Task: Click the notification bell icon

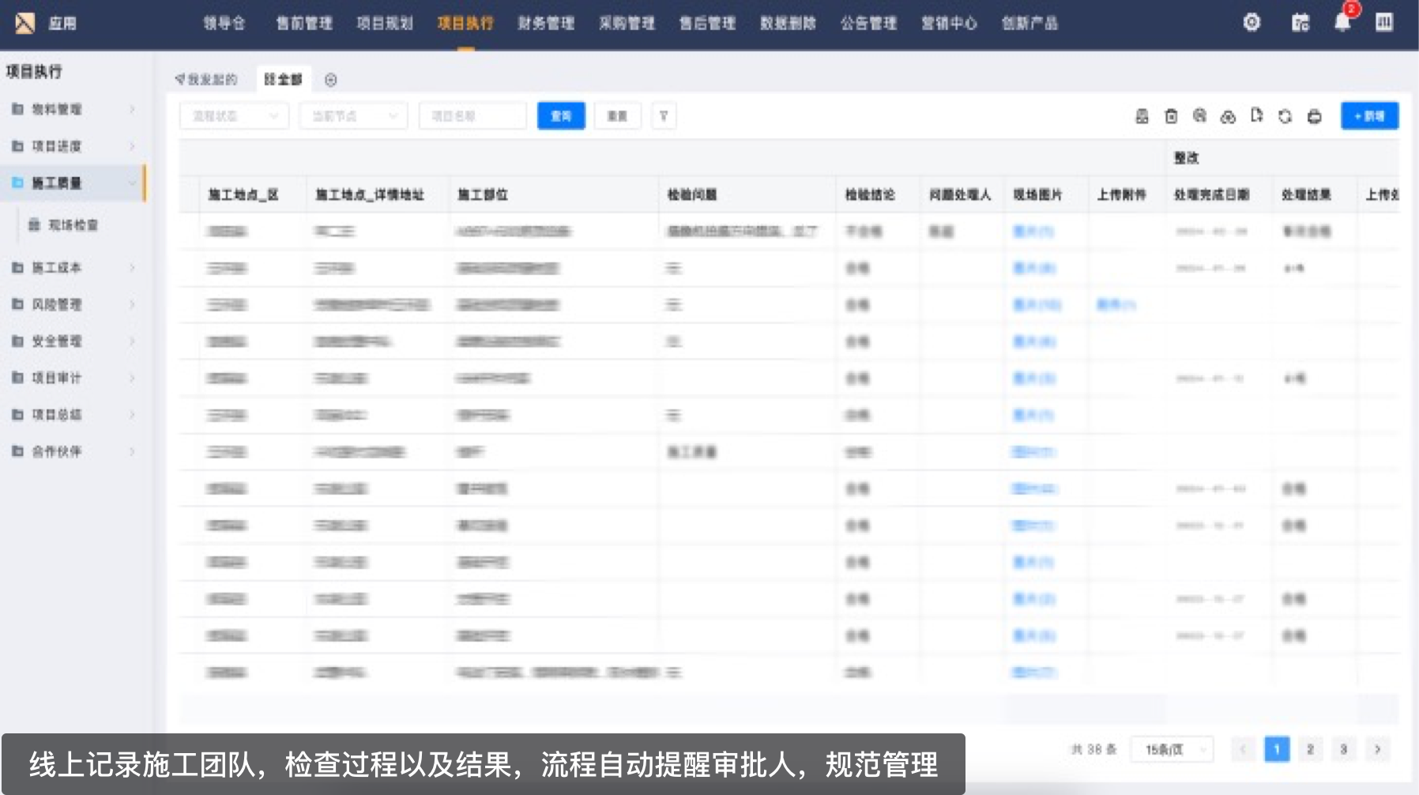Action: (1342, 23)
